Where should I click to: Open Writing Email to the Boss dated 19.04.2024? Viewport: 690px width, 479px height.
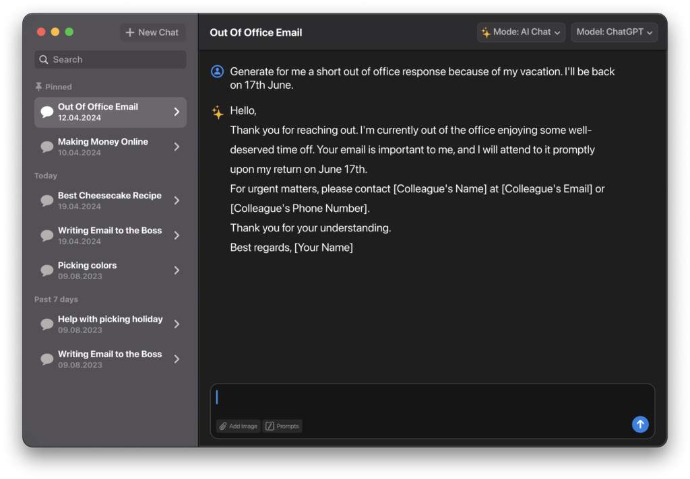tap(110, 235)
